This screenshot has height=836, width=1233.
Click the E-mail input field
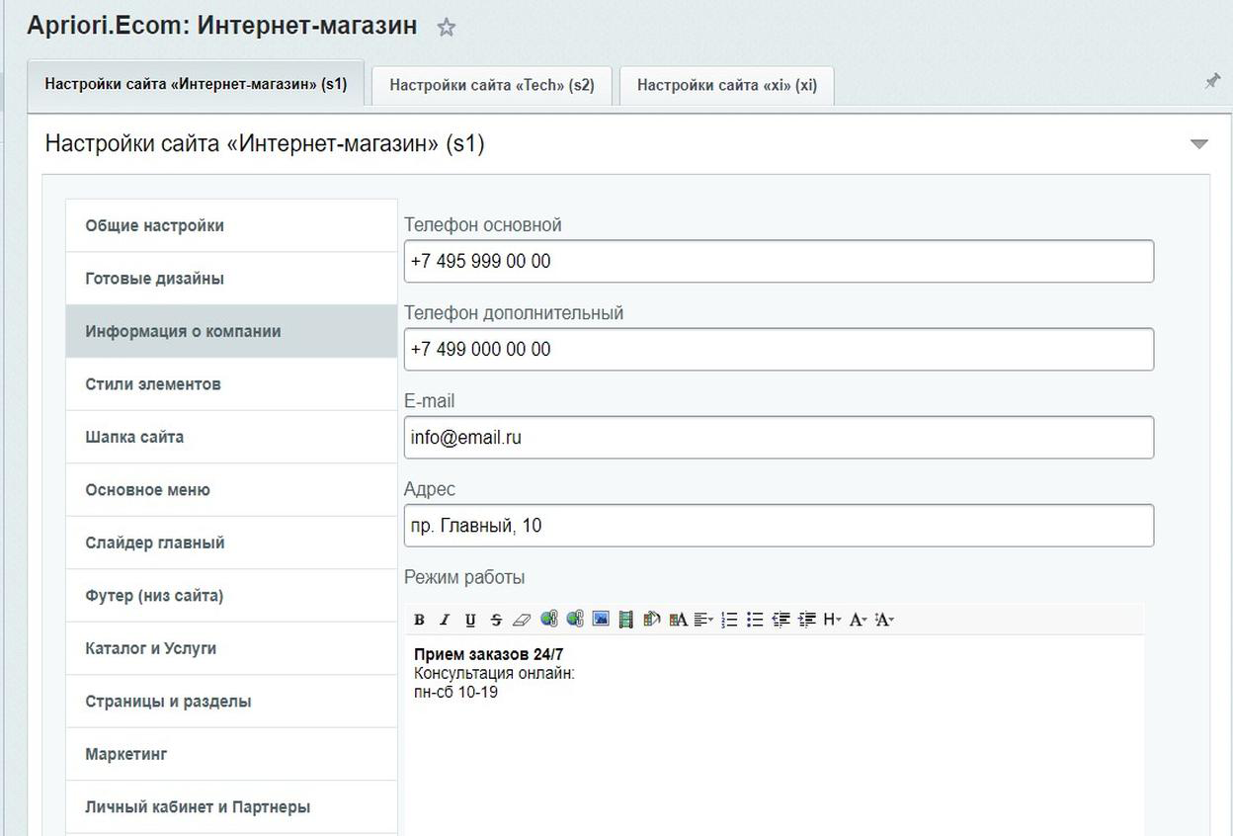[778, 437]
